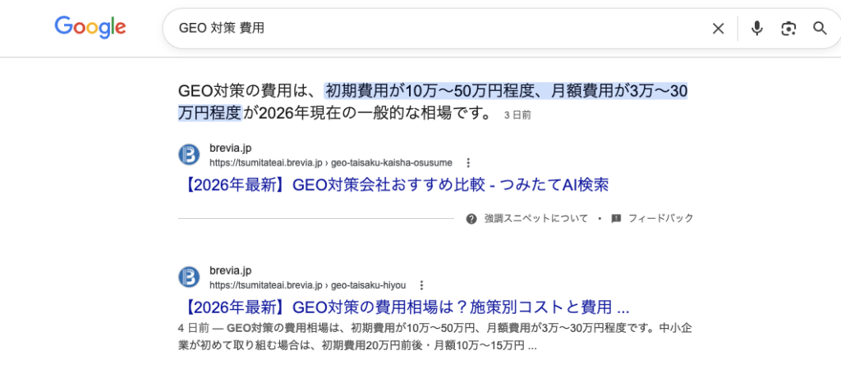Image resolution: width=841 pixels, height=373 pixels.
Task: Open the three-dot menu for the geo-taisaku-kaisha-osusume result
Action: 468,162
